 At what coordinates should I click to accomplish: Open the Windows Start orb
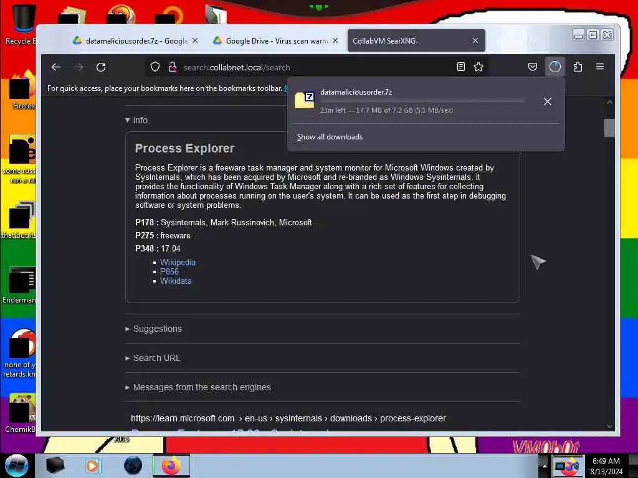coord(16,466)
